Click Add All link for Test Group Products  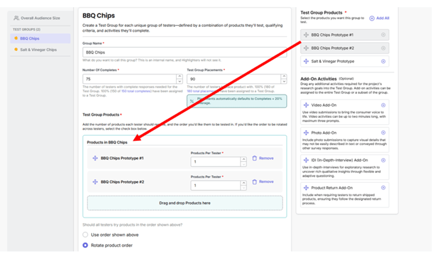380,18
